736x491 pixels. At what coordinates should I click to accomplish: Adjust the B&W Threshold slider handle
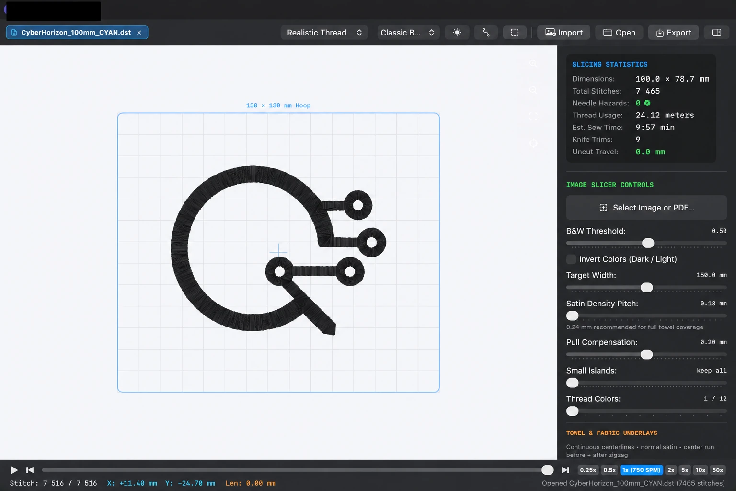648,243
